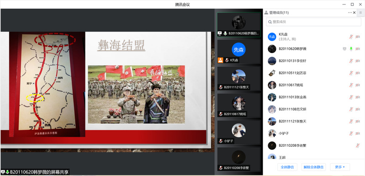Select B20111121张惟天 video thumbnail
This screenshot has width=365, height=176.
[238, 79]
